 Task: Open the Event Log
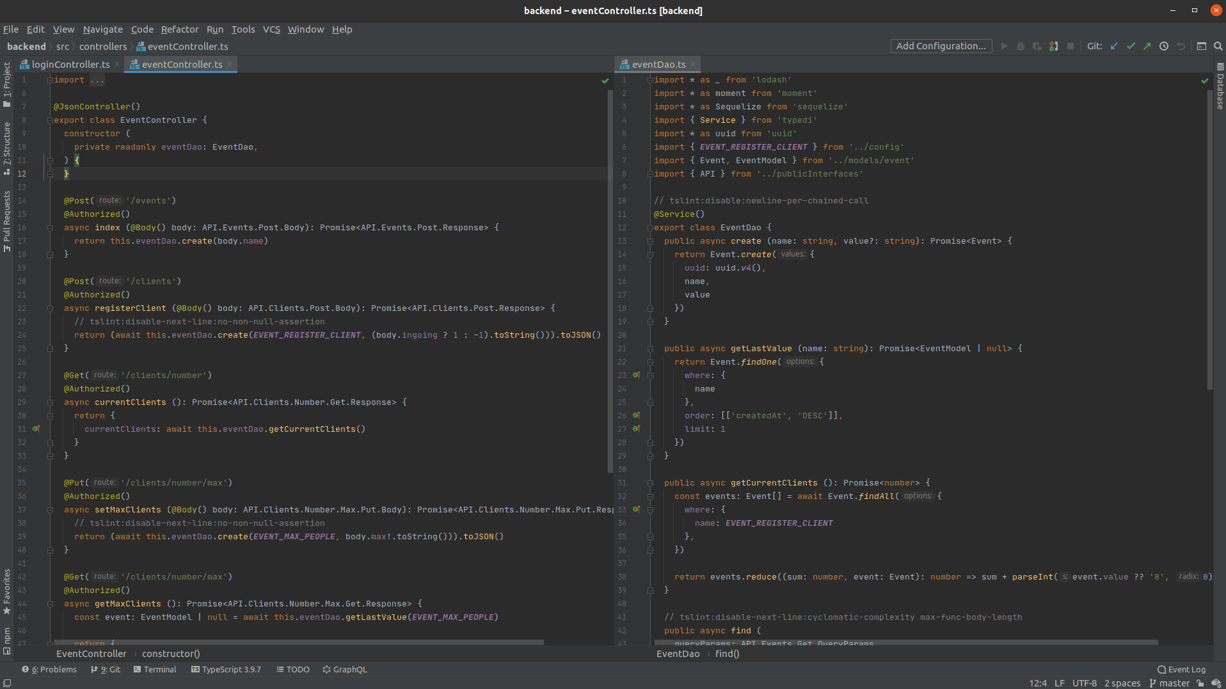coord(1181,669)
